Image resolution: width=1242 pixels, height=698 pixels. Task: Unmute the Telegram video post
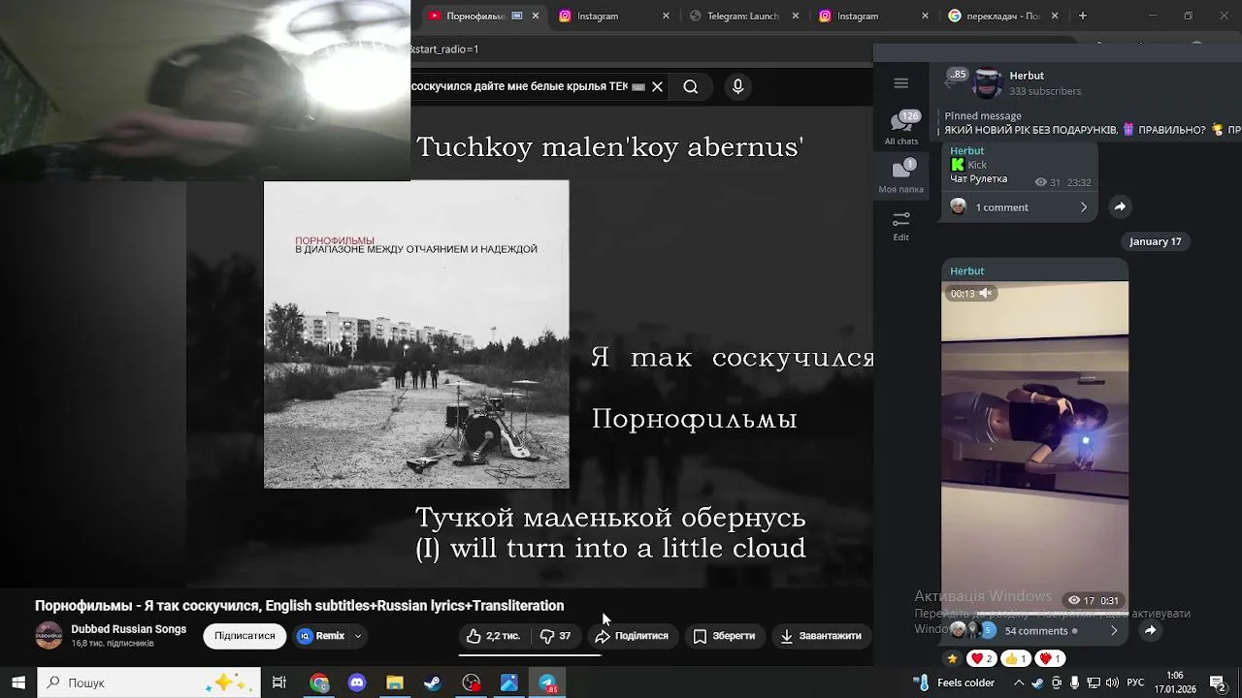click(x=986, y=294)
